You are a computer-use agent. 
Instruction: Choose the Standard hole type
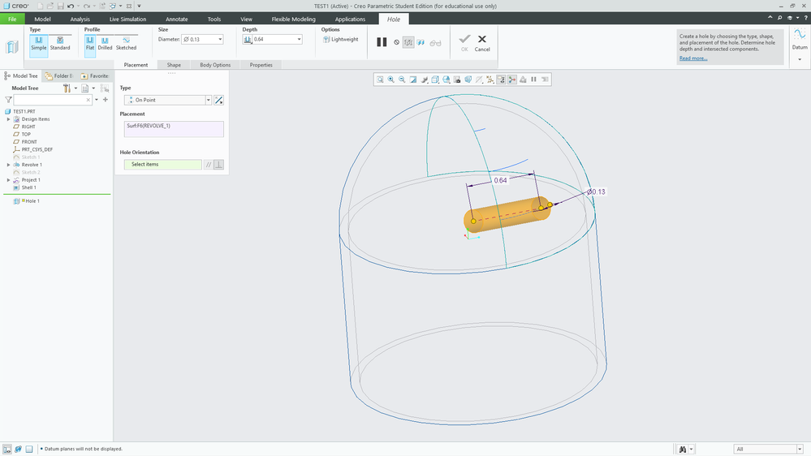60,42
